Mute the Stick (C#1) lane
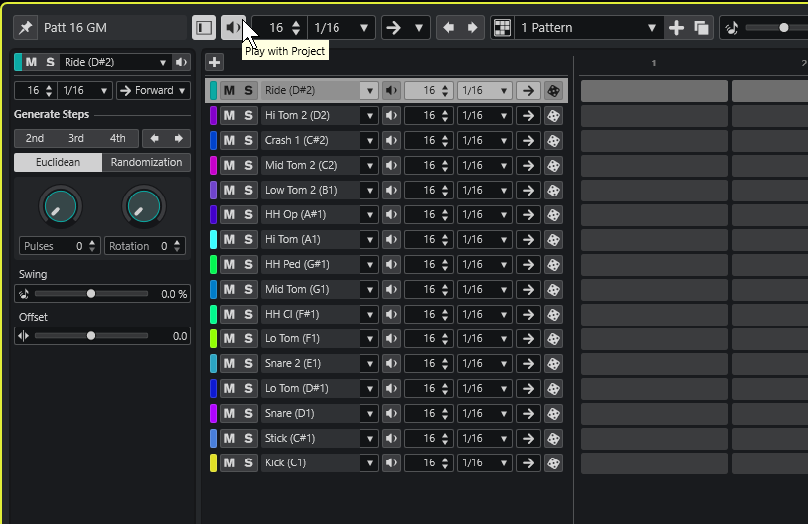 (x=230, y=438)
